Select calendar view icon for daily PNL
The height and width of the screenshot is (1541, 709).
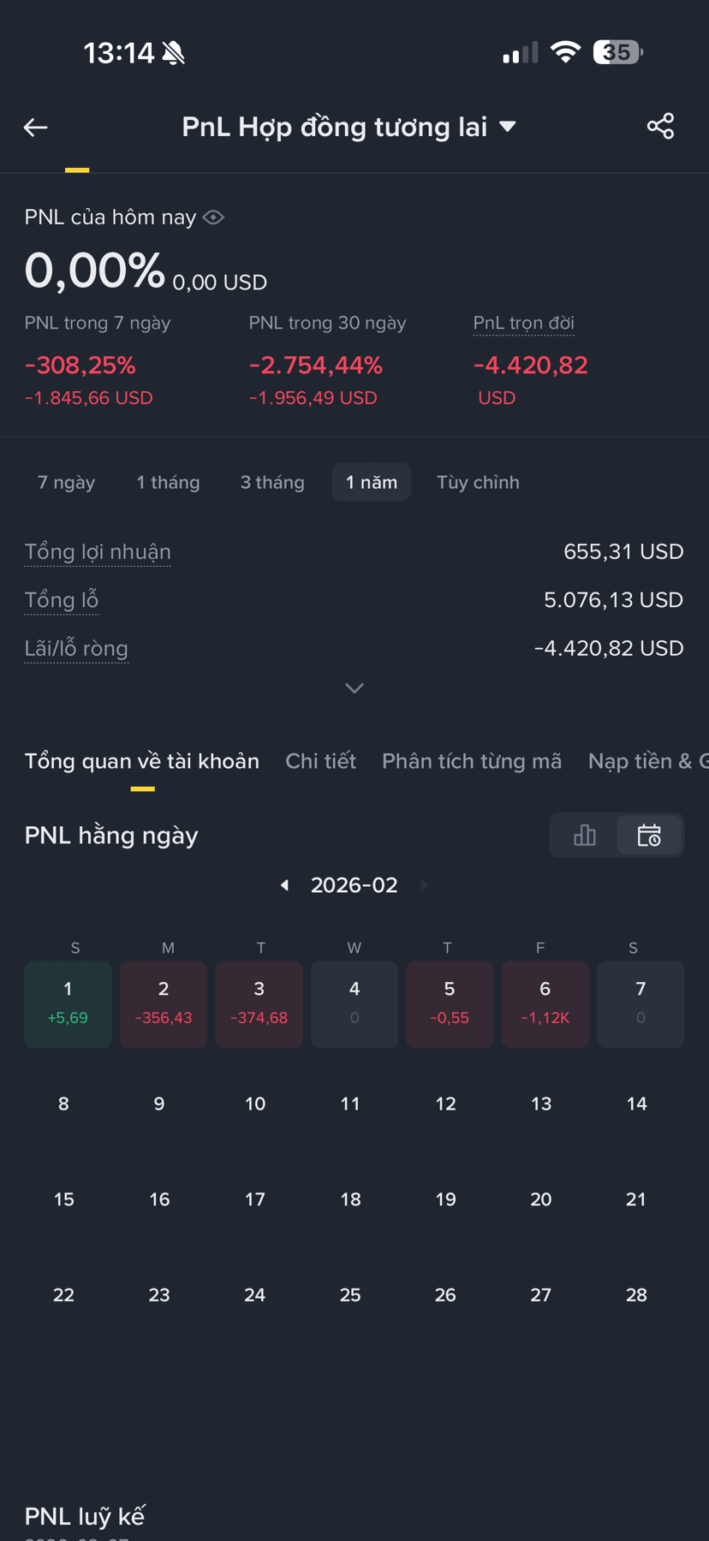click(x=649, y=835)
